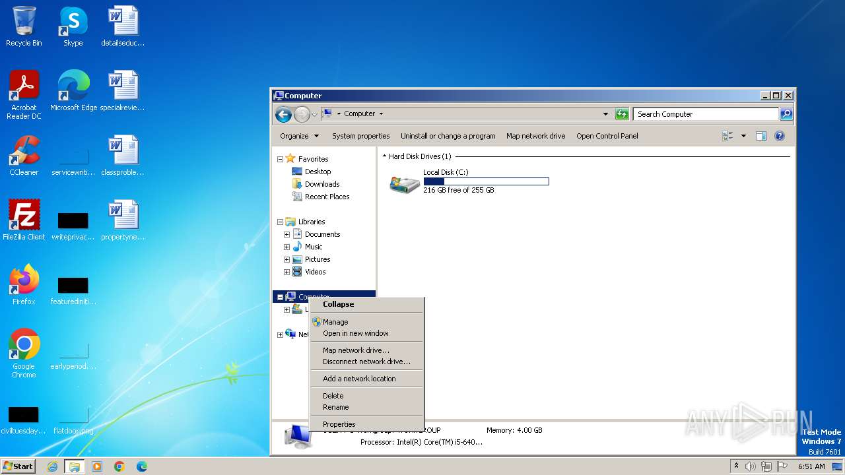Viewport: 845px width, 475px height.
Task: Open Local Disk (C:) drive icon
Action: coord(405,183)
